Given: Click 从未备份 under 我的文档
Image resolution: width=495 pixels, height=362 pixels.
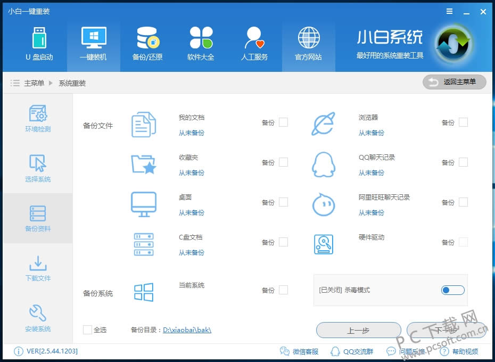Looking at the screenshot, I should [191, 133].
